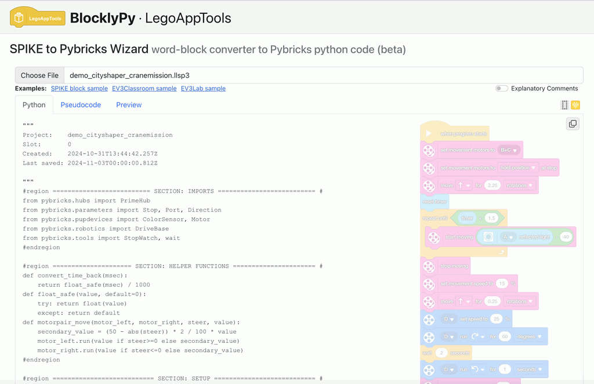
Task: Click the loop arrow icon of repeat until block
Action: click(502, 252)
